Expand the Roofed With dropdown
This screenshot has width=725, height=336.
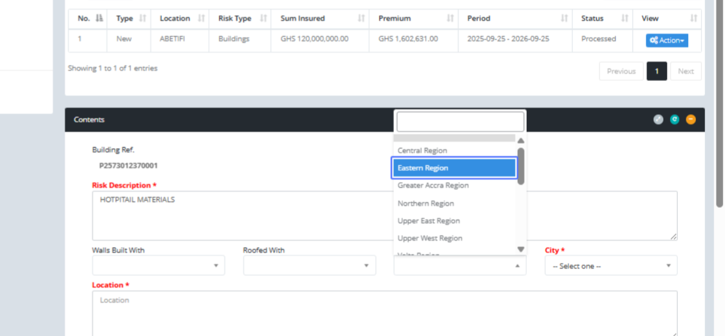(x=309, y=265)
